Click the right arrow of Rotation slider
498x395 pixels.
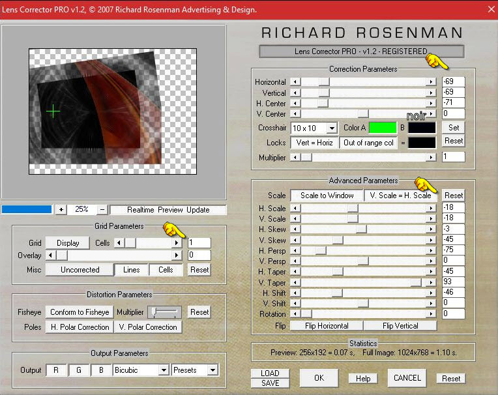(431, 314)
